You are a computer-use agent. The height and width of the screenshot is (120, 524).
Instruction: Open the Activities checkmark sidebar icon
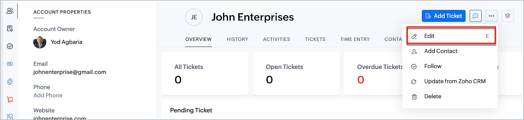click(10, 46)
